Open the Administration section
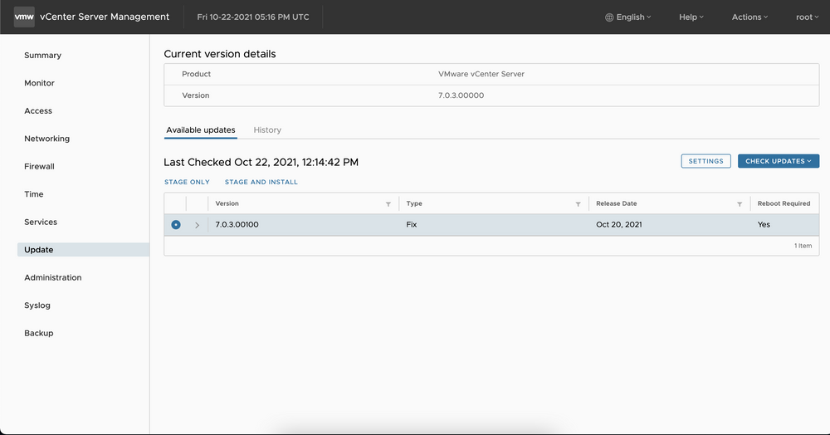The width and height of the screenshot is (830, 435). click(53, 277)
